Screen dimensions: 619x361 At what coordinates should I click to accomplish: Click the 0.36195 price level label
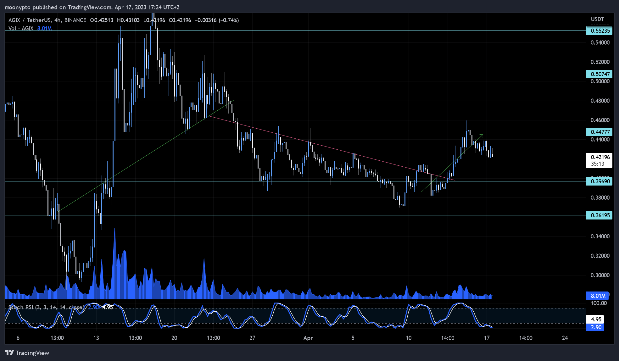click(x=599, y=215)
